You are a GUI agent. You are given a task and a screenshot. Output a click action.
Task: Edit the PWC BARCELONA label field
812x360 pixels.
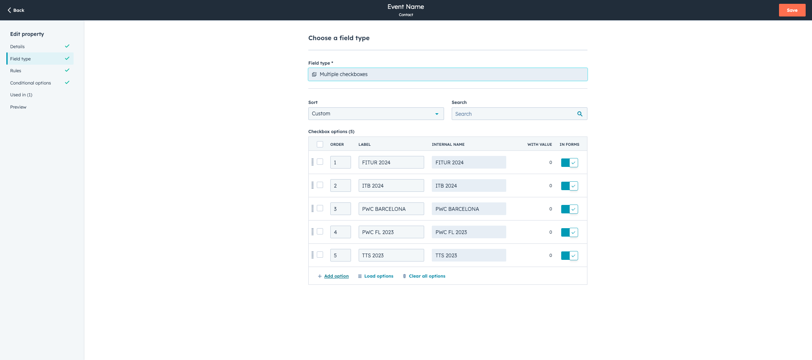click(391, 209)
